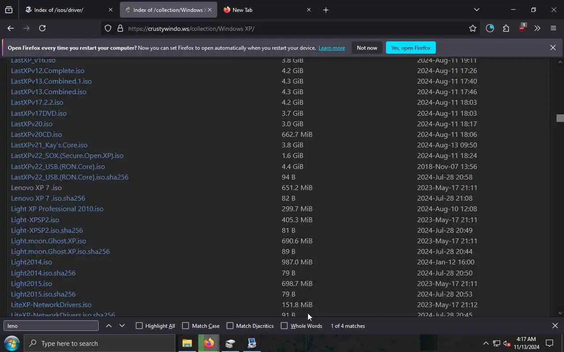Bookmark this page with the star icon
The height and width of the screenshot is (352, 564).
pos(473,28)
